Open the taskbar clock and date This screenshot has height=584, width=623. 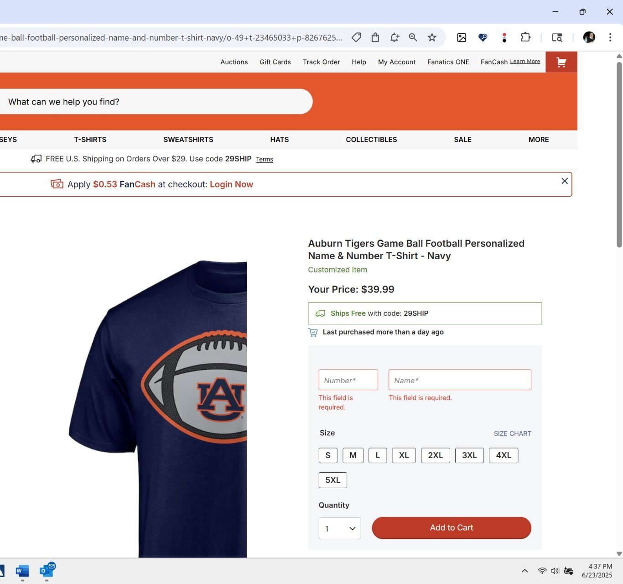click(597, 571)
